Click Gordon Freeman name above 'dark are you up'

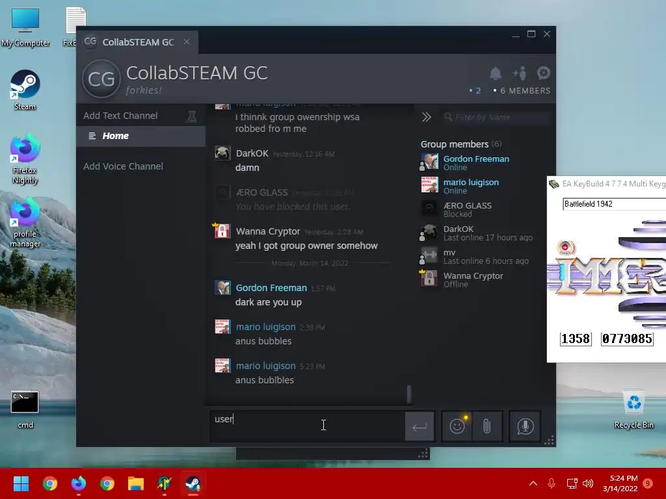pos(271,288)
